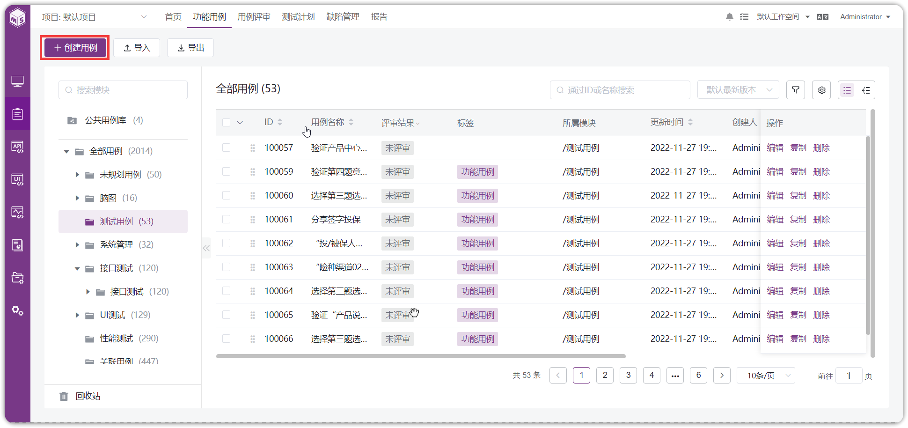
Task: Open the Administrator user menu
Action: coord(865,17)
